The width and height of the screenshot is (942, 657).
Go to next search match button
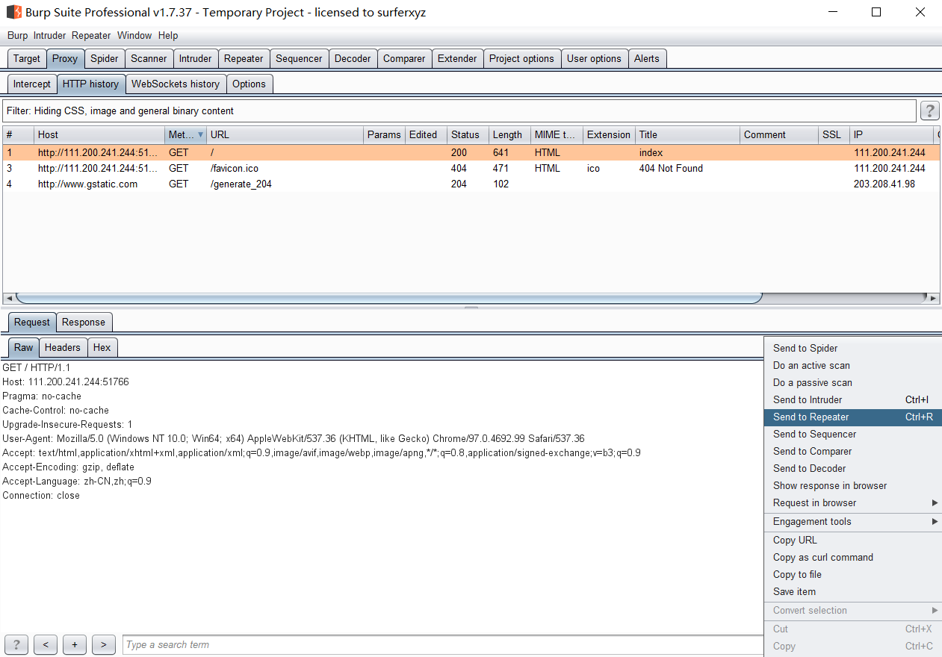pos(104,644)
